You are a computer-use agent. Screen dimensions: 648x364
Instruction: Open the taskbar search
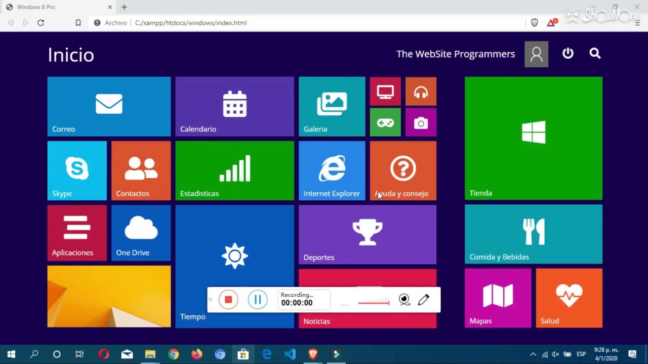click(34, 354)
